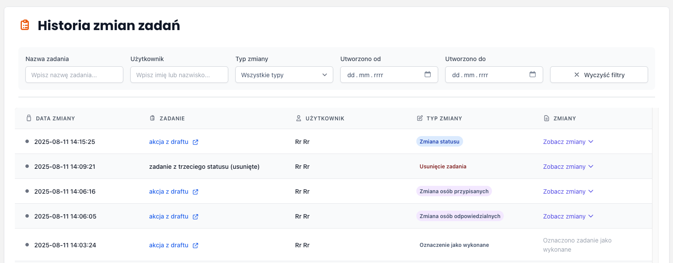The width and height of the screenshot is (673, 263).
Task: Open the Typ zmiany dropdown
Action: point(284,75)
